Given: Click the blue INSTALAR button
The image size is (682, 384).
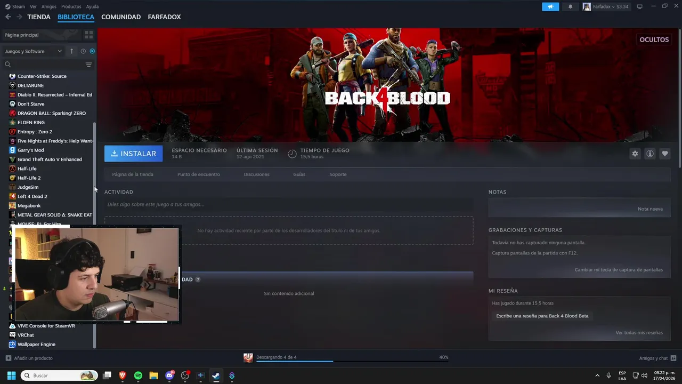Looking at the screenshot, I should click(134, 154).
